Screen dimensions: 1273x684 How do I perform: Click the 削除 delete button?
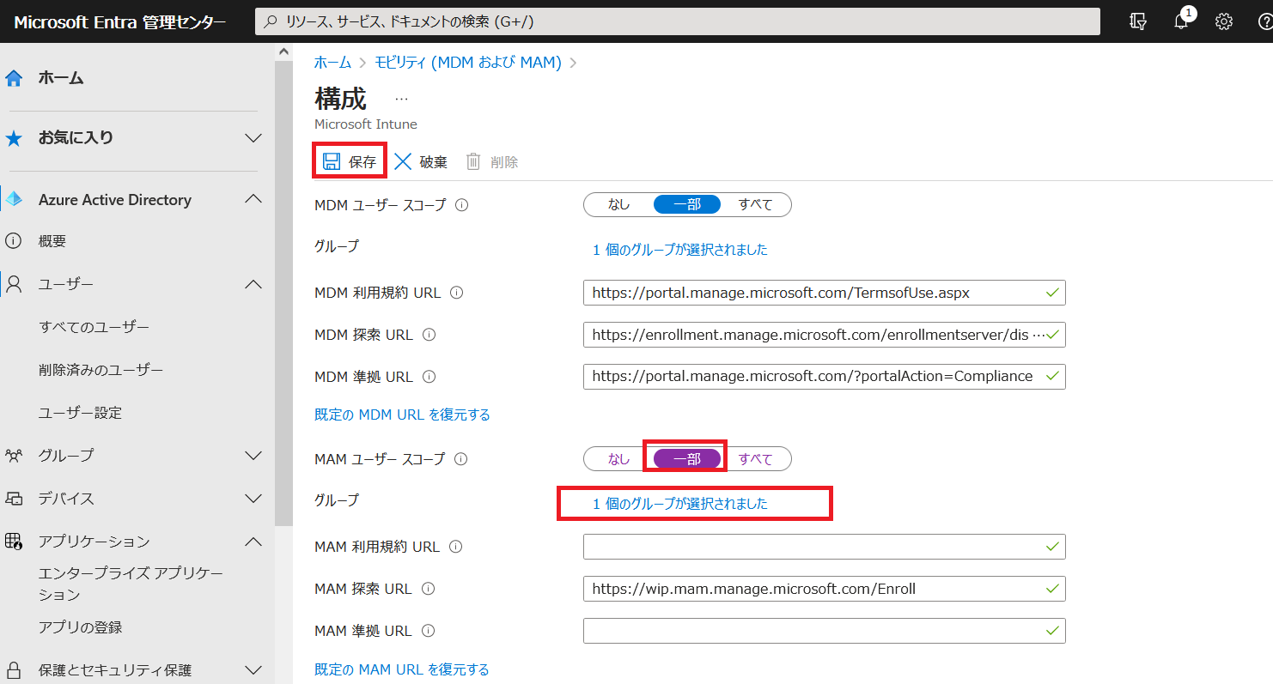point(492,162)
